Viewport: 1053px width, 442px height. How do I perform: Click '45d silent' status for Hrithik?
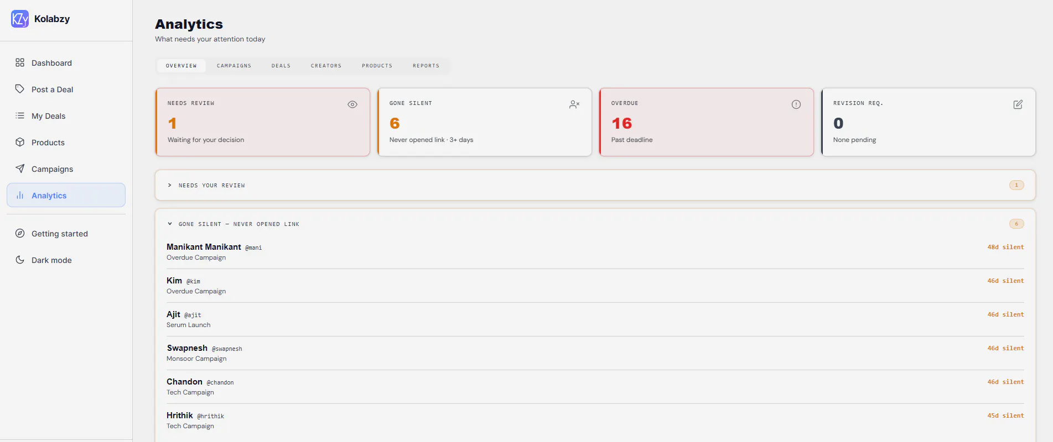(1005, 415)
